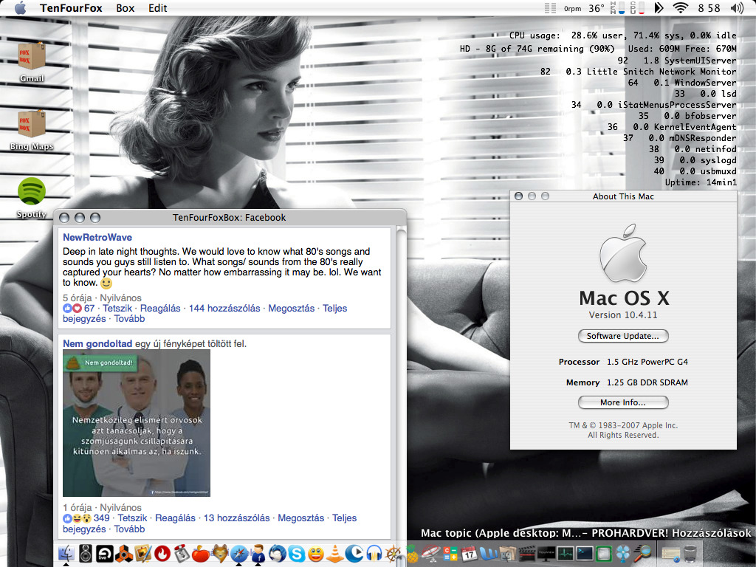756x567 pixels.
Task: Open the ship's wheel Dock icon
Action: [393, 554]
